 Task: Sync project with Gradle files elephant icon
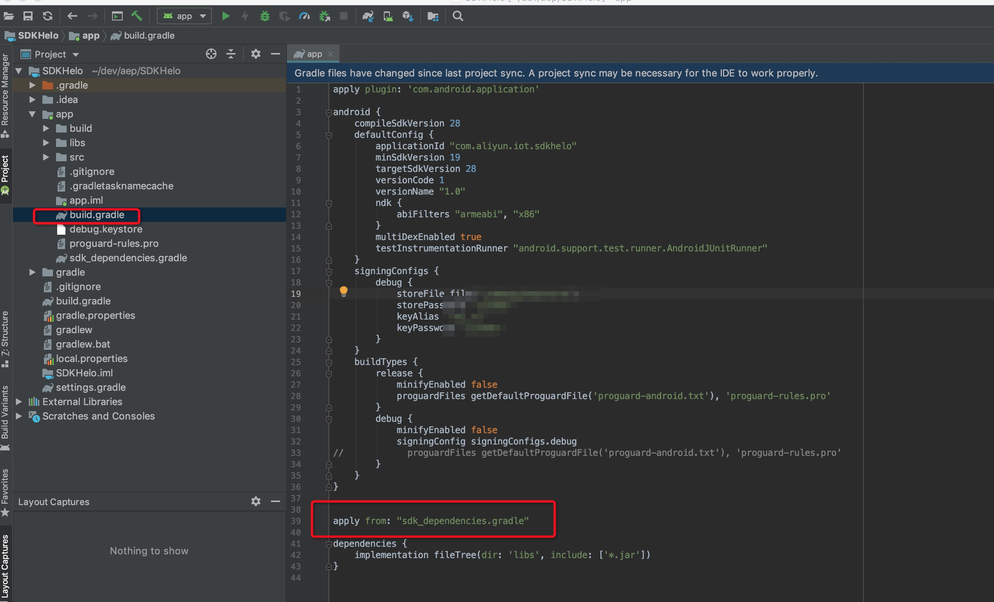[368, 16]
